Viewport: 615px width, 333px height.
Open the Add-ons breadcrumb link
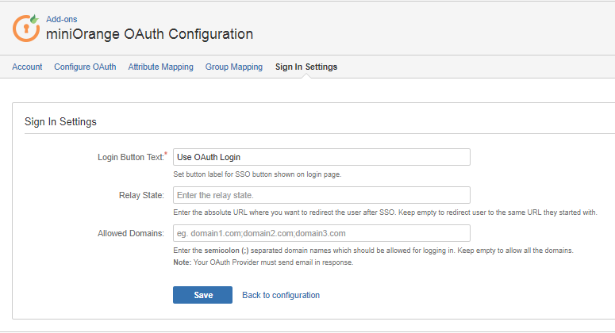[62, 19]
